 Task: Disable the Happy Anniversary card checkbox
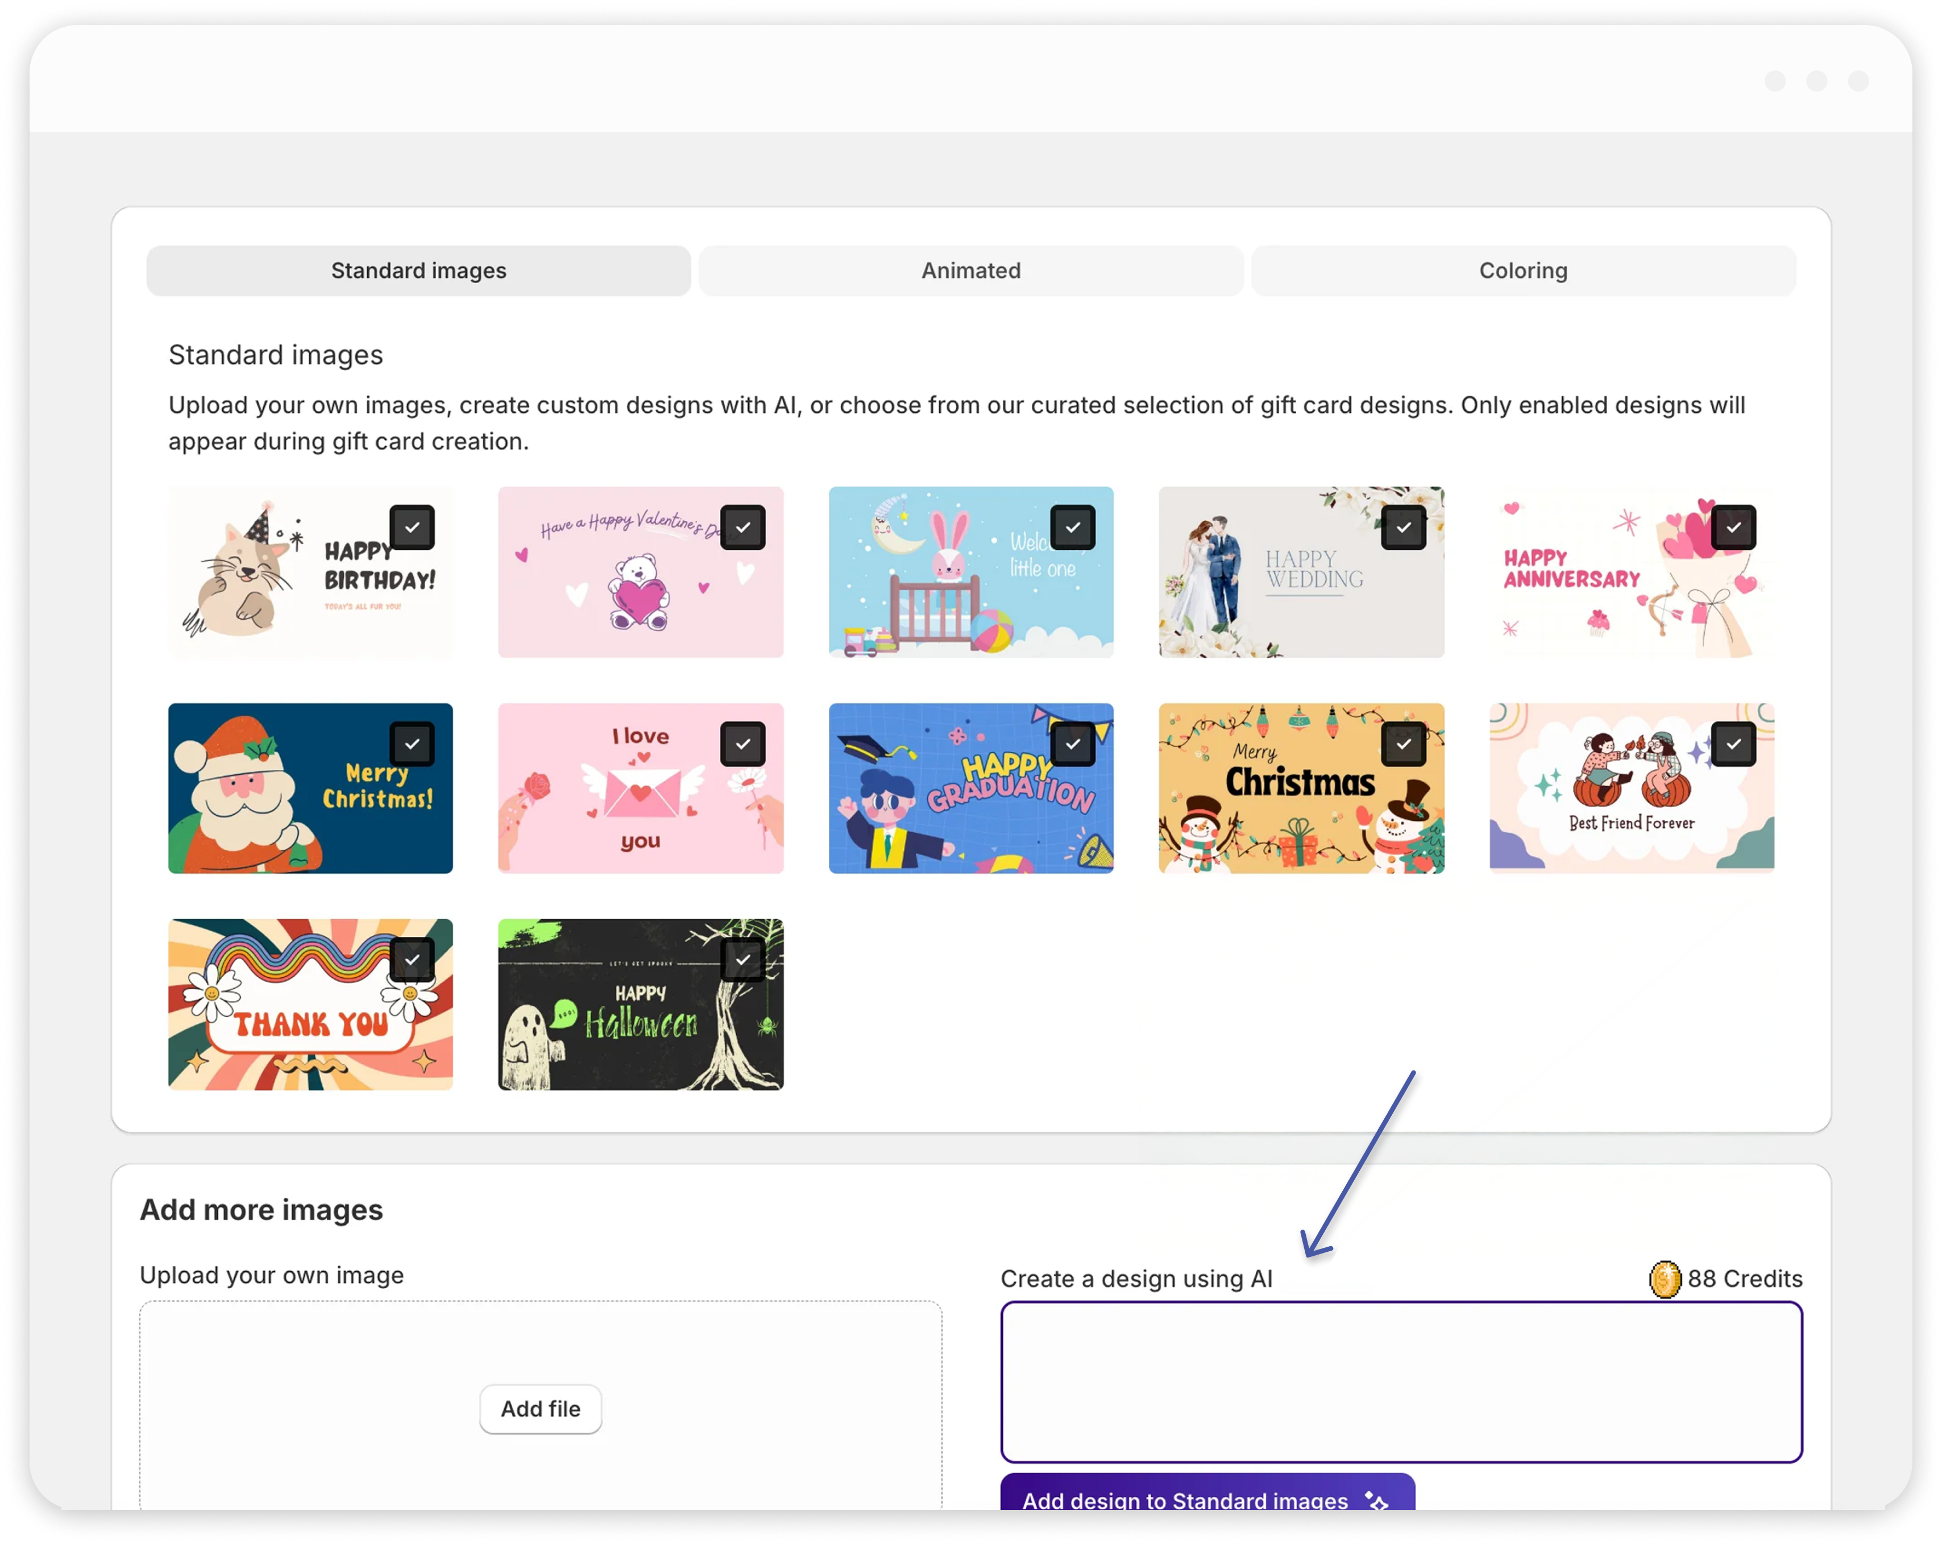[1734, 528]
